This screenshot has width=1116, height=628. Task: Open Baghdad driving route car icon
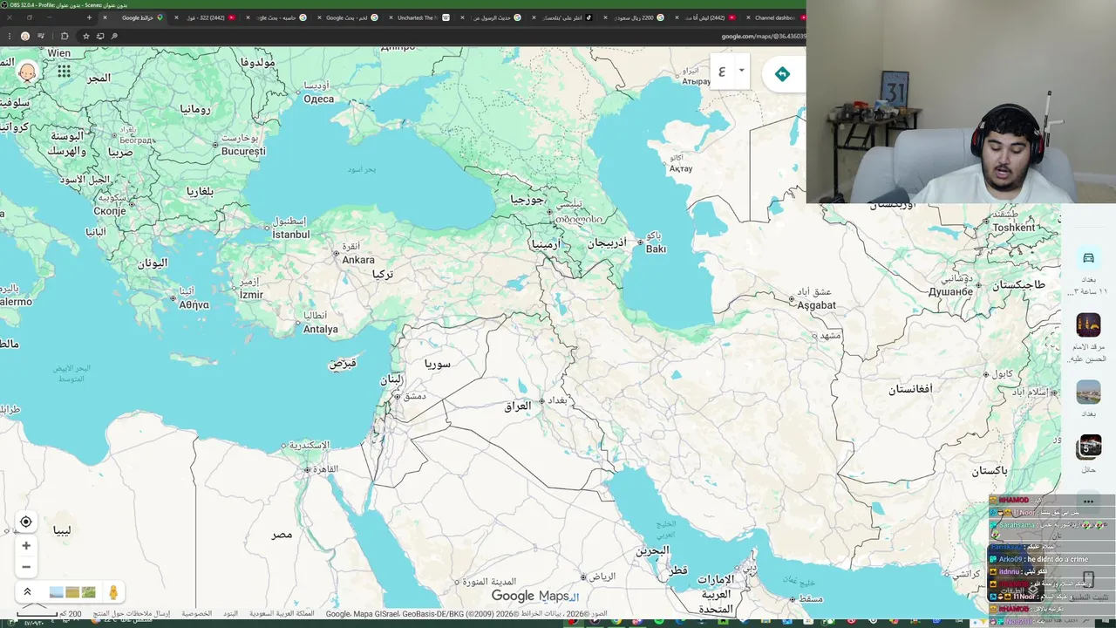(x=1088, y=258)
